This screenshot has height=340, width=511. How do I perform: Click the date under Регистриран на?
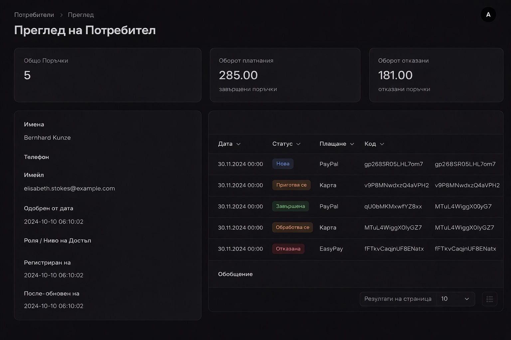[54, 275]
